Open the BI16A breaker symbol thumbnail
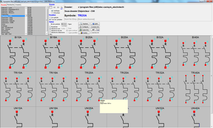 (x=54, y=53)
